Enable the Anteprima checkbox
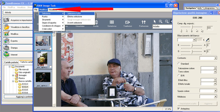The width and height of the screenshot is (220, 112). click(179, 109)
